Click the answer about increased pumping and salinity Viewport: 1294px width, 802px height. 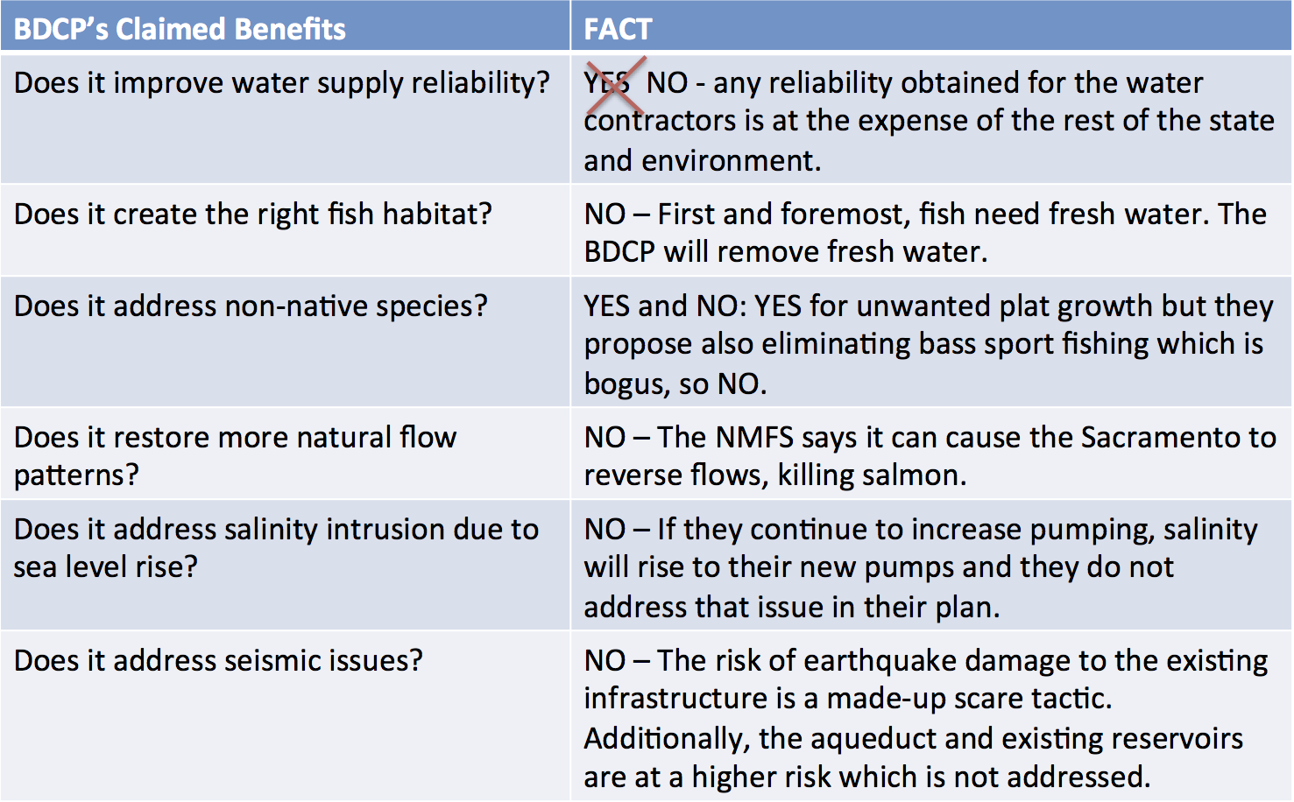click(920, 567)
